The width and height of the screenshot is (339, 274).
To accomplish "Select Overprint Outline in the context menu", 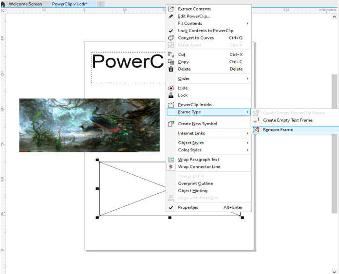I will [195, 183].
